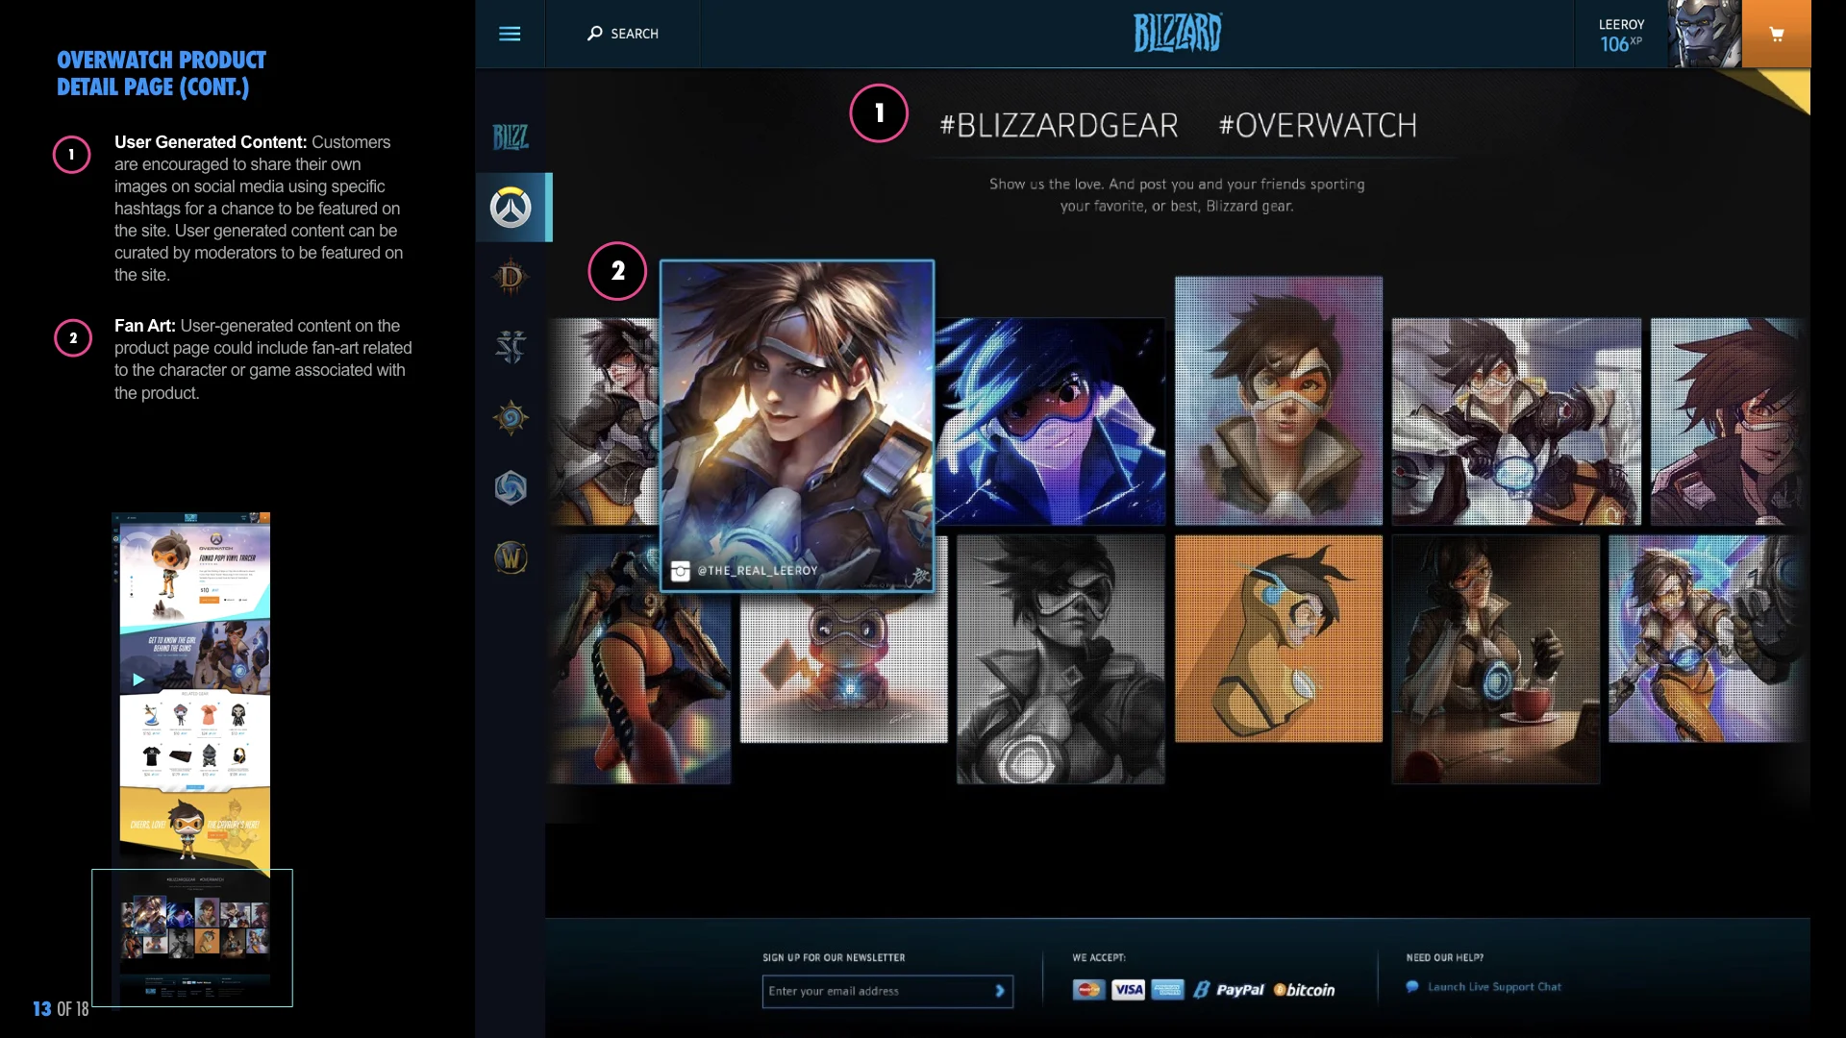Select the #BLIZZARDGEAR hashtag
Screen dimensions: 1846x1038
click(1059, 126)
